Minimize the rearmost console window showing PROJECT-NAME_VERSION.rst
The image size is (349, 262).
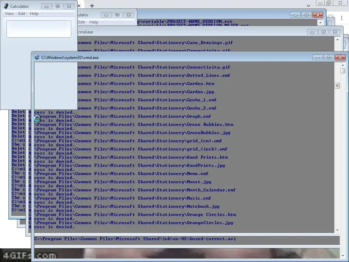pos(295,15)
